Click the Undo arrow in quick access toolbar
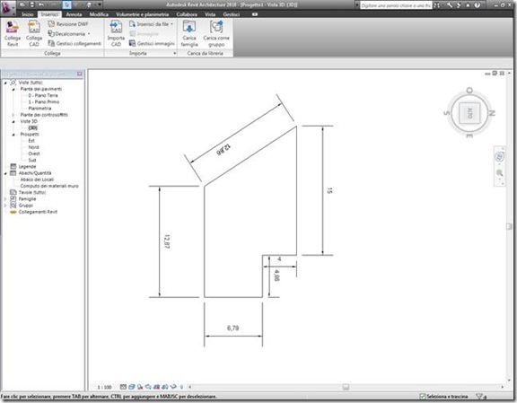The width and height of the screenshot is (517, 403). [41, 4]
